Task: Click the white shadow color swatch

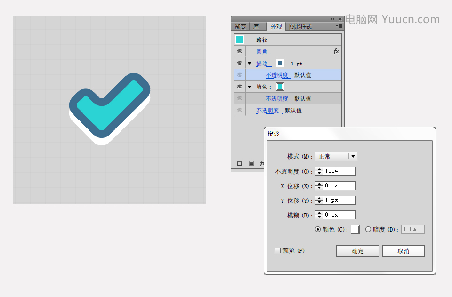Action: pyautogui.click(x=355, y=229)
